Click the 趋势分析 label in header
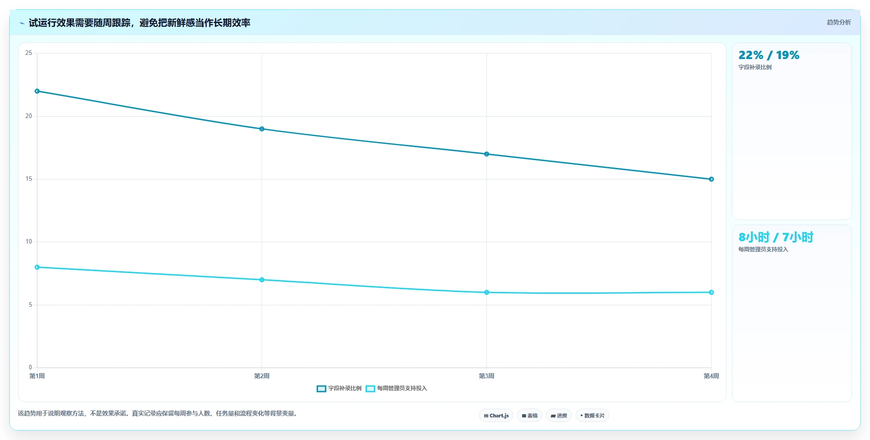 click(839, 22)
